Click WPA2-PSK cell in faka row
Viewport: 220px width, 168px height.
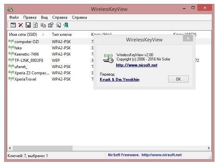pos(61,48)
